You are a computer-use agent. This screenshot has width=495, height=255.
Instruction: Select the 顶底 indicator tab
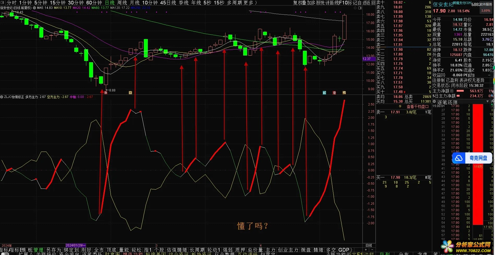[111, 250]
